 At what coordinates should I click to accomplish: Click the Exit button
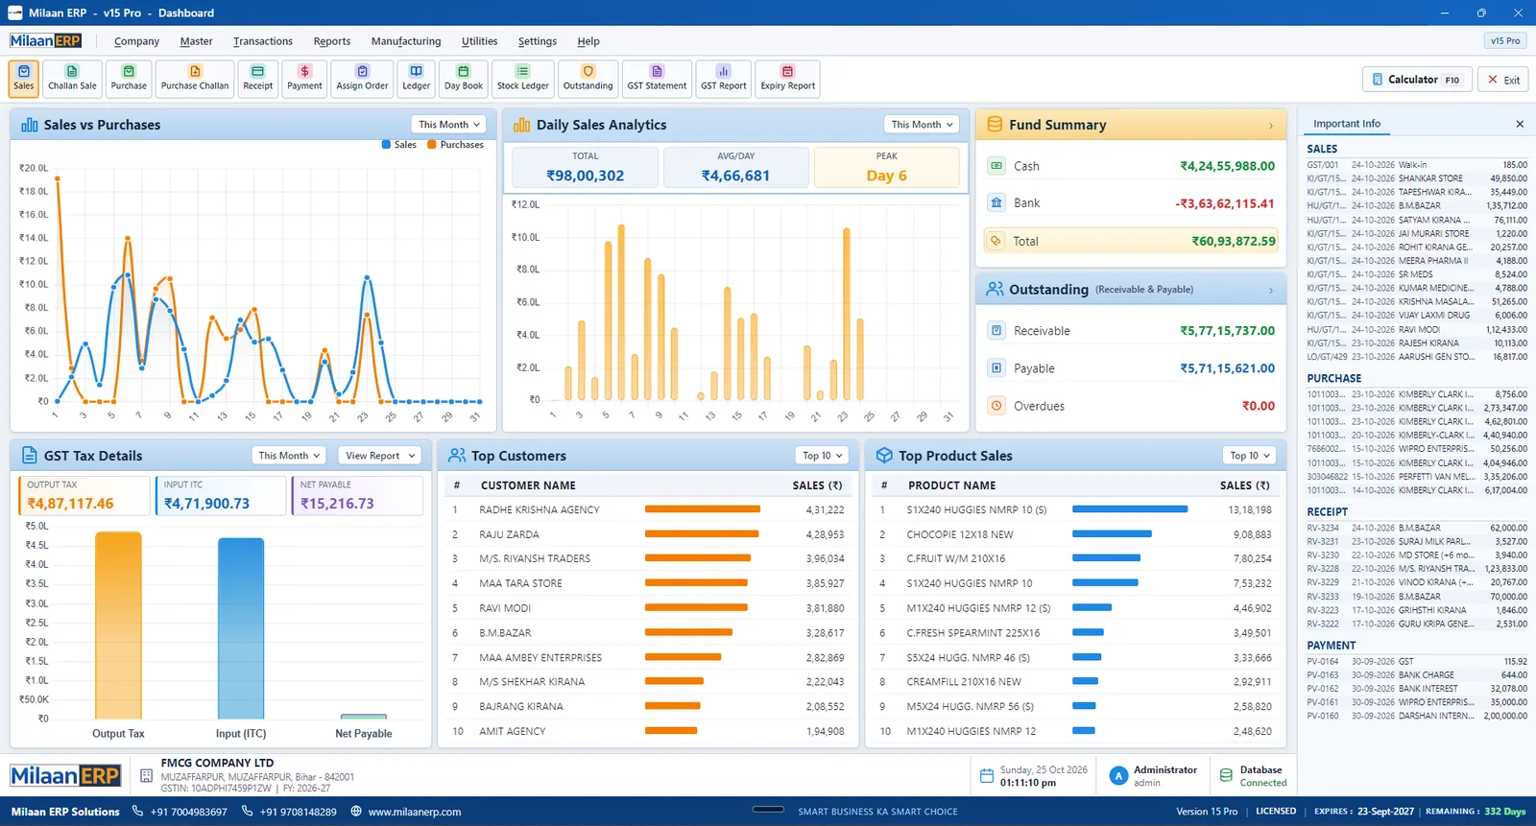(x=1503, y=80)
